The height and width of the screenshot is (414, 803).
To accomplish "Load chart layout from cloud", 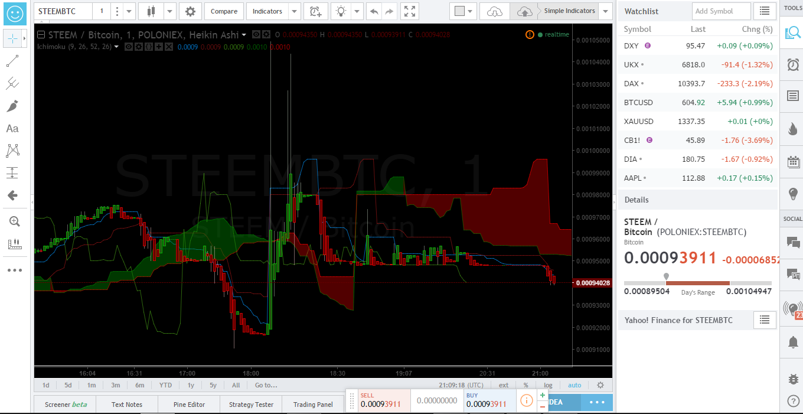I will pos(495,11).
